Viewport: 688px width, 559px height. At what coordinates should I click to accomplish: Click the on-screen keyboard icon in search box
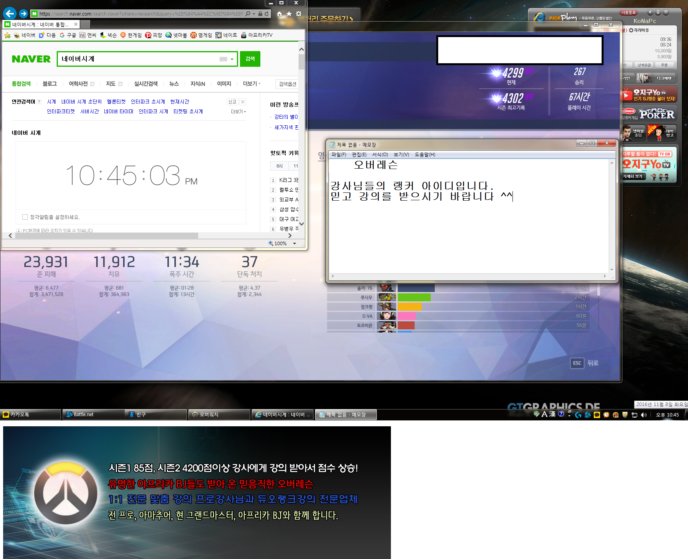(223, 59)
